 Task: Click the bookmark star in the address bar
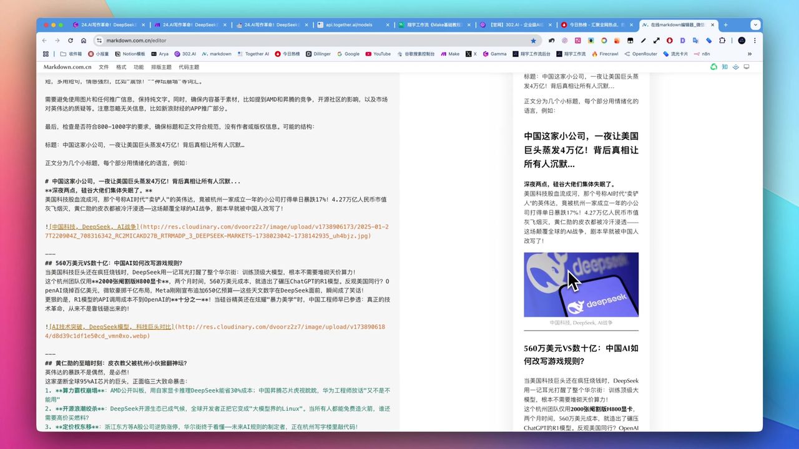tap(533, 40)
